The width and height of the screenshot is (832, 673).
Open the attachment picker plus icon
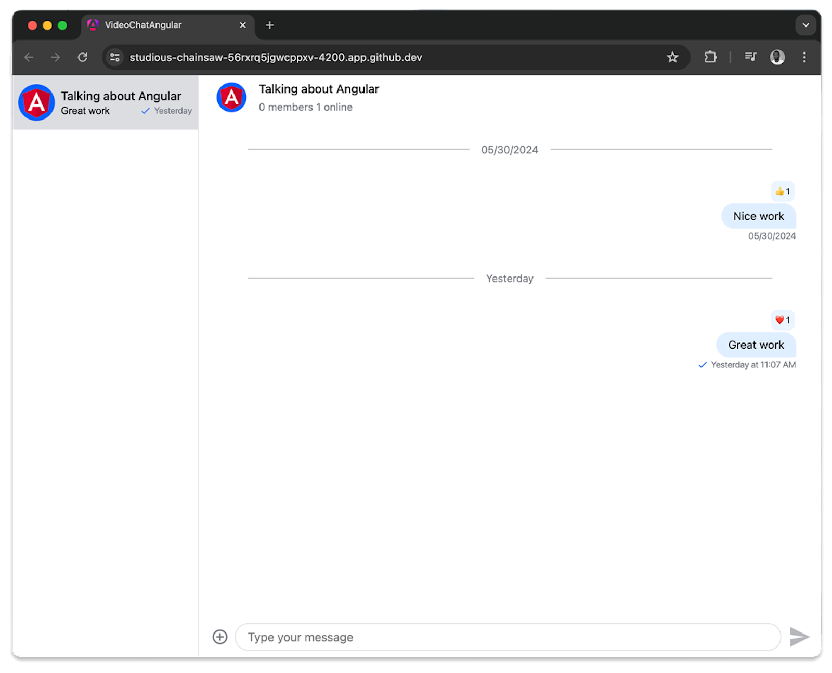pyautogui.click(x=219, y=637)
